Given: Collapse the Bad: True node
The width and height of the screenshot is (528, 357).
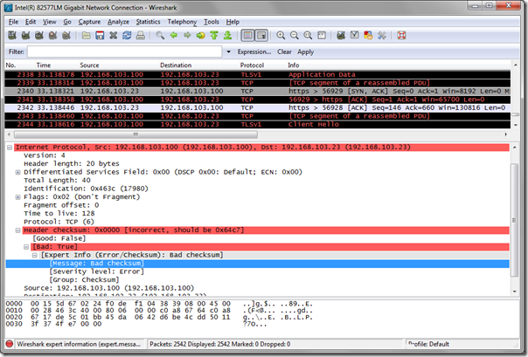Looking at the screenshot, I should [x=26, y=247].
